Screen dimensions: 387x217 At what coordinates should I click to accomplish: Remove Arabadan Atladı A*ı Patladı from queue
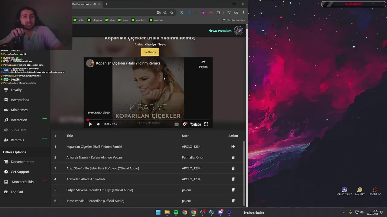(233, 179)
